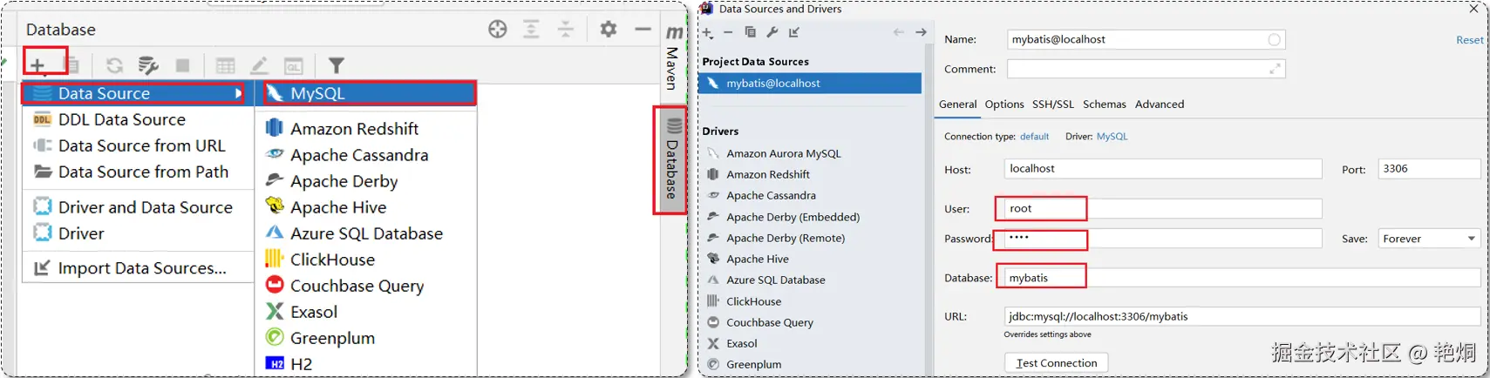
Task: Open Data Source Properties wrench icon
Action: [148, 65]
